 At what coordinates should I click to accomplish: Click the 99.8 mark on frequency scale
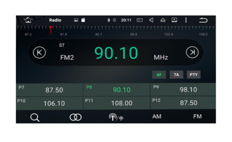click(x=134, y=34)
